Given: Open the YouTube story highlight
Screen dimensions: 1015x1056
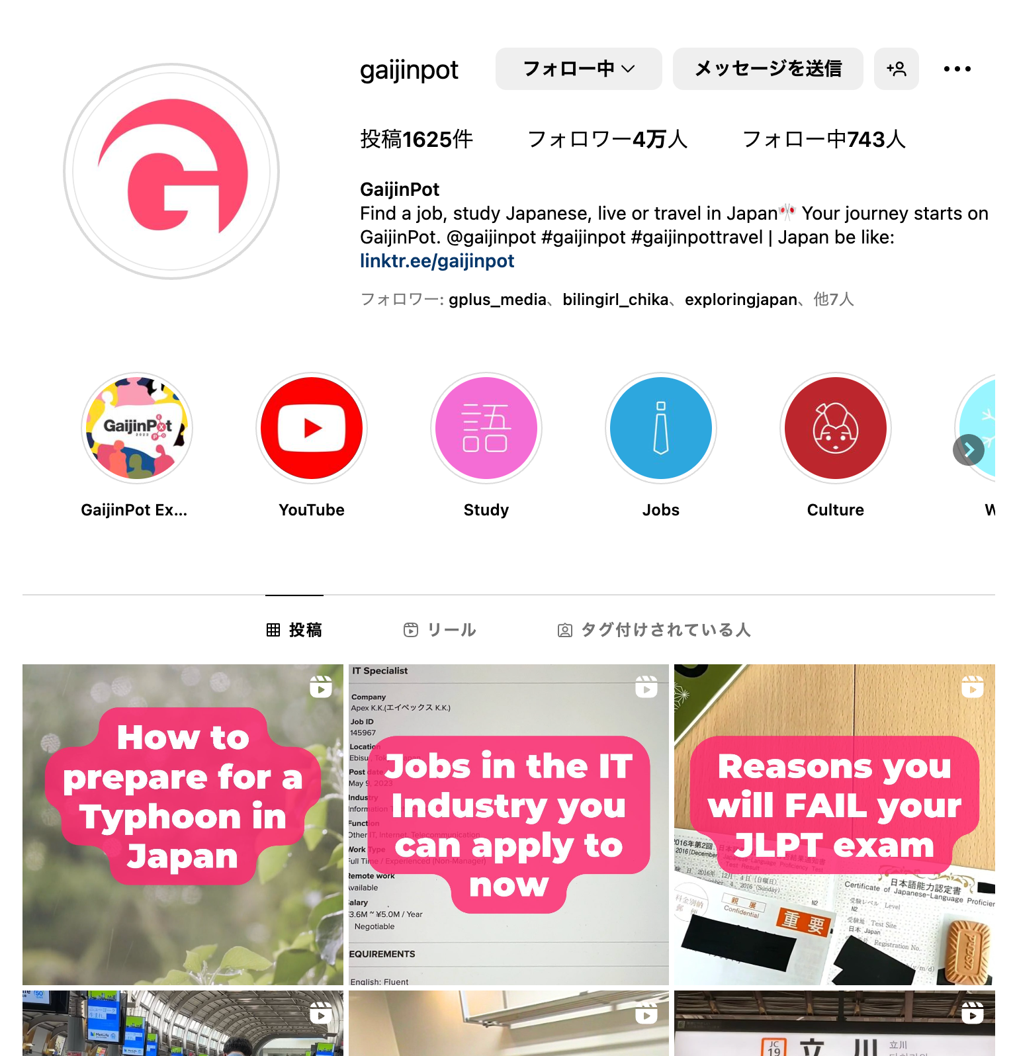Looking at the screenshot, I should click(312, 428).
